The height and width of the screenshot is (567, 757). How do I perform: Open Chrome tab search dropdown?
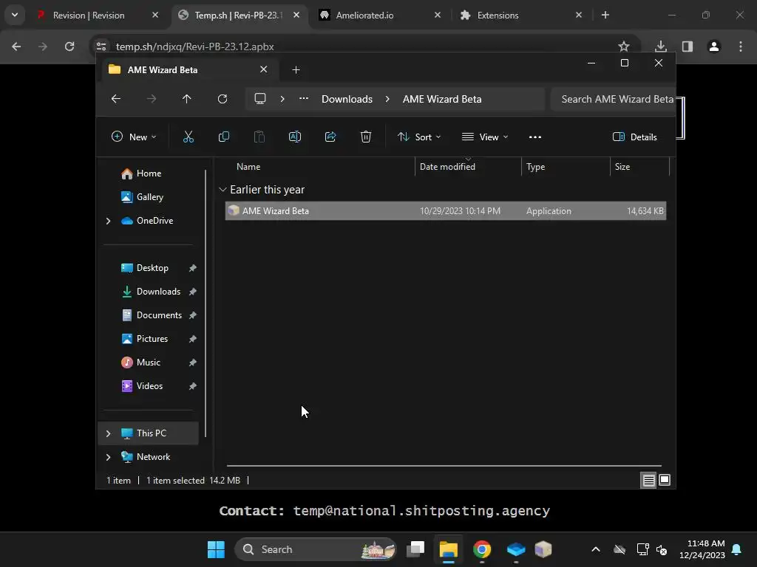tap(15, 15)
